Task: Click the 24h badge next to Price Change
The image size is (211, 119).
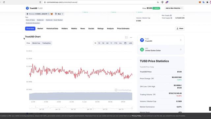Action: point(152,78)
